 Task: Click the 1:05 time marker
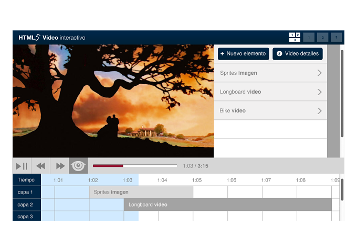point(197,180)
